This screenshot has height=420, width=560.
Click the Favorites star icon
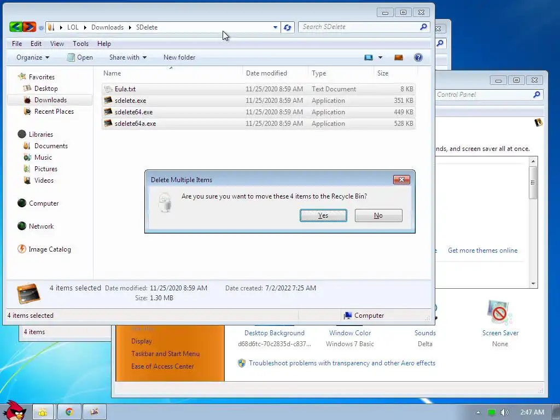(22, 77)
